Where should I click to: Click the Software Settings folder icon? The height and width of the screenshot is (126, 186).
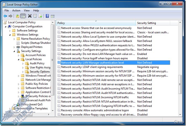coord(14,30)
